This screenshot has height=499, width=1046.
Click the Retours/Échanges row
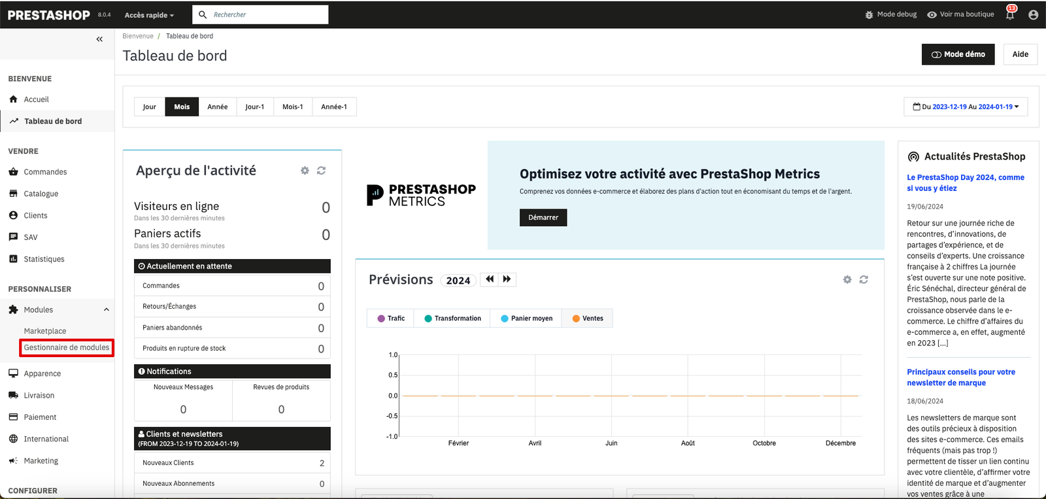point(232,307)
